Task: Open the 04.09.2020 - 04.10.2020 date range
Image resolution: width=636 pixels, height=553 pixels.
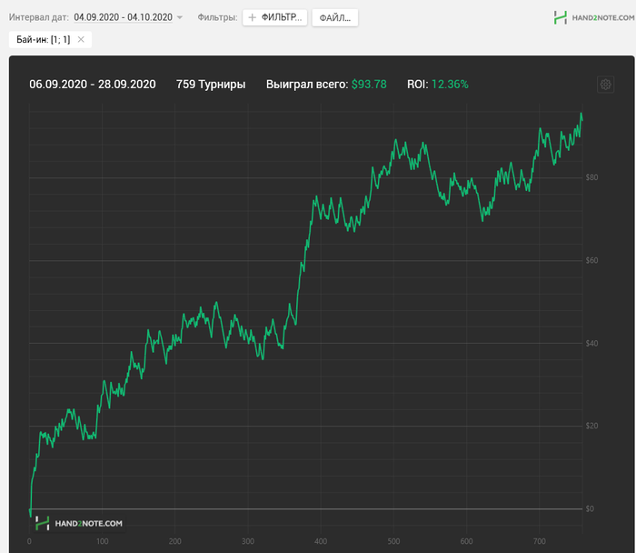Action: click(x=123, y=17)
